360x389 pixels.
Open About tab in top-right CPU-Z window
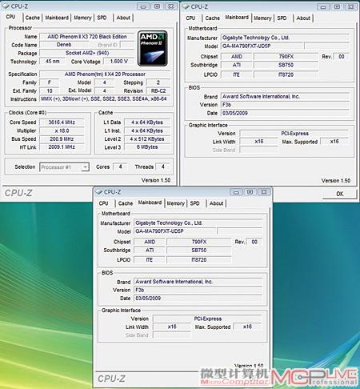tap(303, 18)
